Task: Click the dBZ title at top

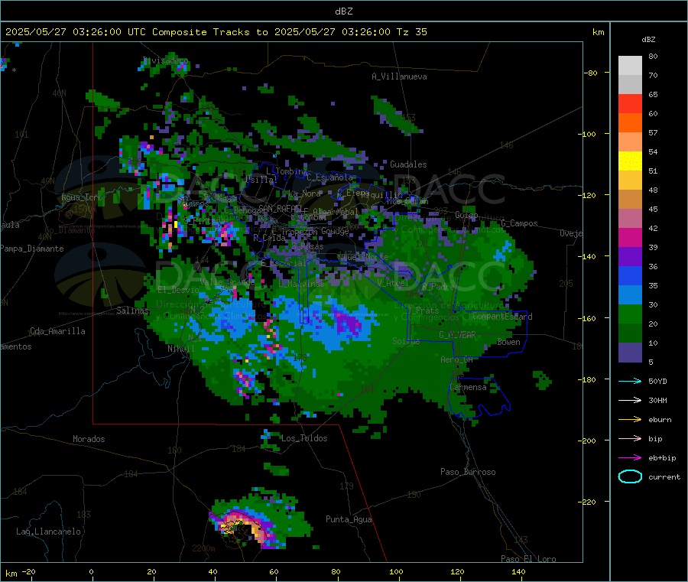Action: click(x=343, y=11)
